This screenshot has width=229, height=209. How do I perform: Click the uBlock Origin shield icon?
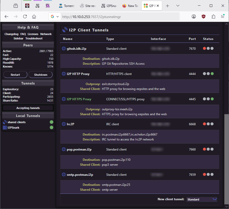(204, 16)
